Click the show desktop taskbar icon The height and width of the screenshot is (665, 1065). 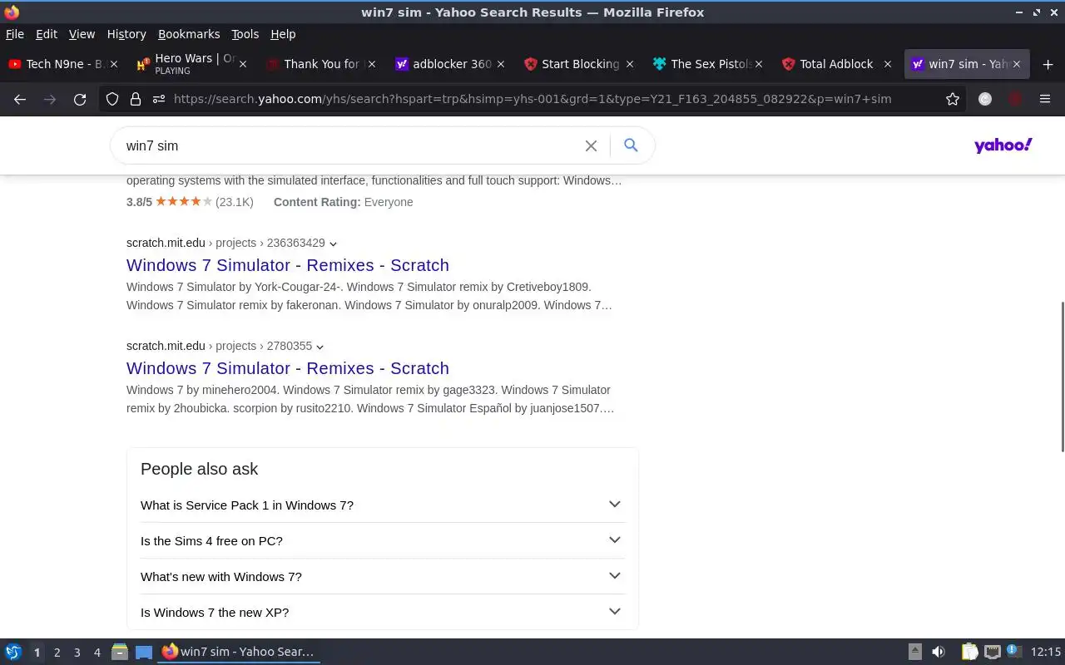point(144,652)
